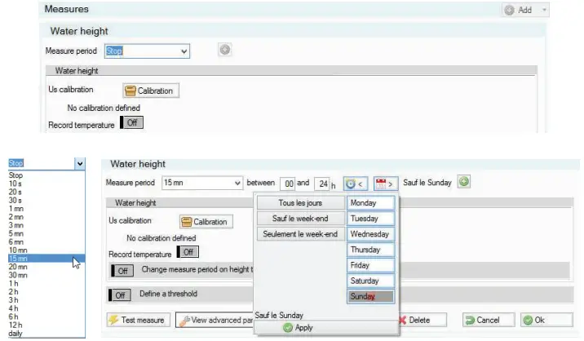The image size is (584, 341).
Task: Toggle Record temperature switch in upper panel
Action: click(x=132, y=122)
